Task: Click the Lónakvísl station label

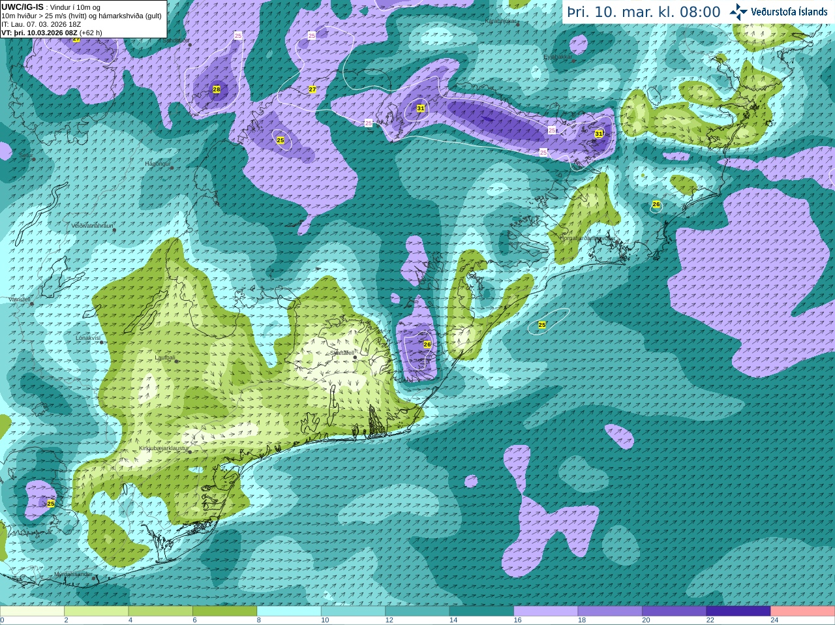Action: (x=88, y=338)
